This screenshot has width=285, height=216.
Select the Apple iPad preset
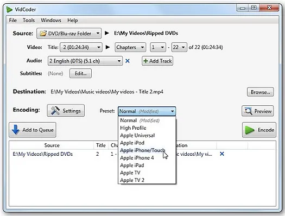[x=147, y=165]
